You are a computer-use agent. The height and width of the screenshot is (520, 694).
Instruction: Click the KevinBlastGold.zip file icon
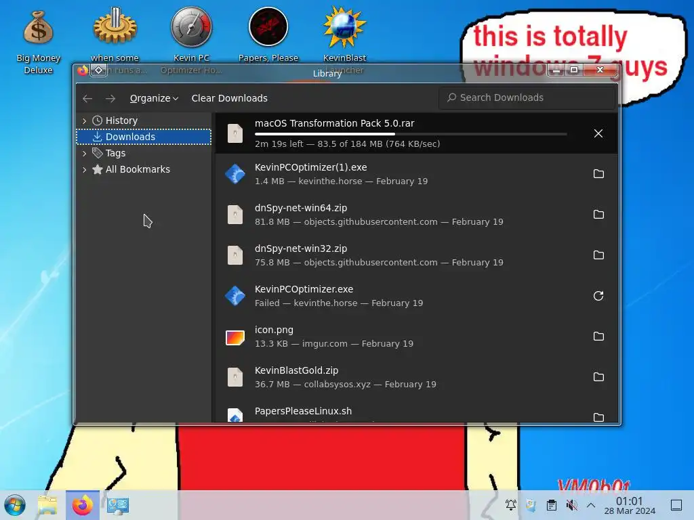[x=235, y=377]
